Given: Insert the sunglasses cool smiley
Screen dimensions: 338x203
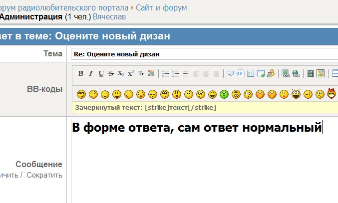Looking at the screenshot, I should click(81, 94).
